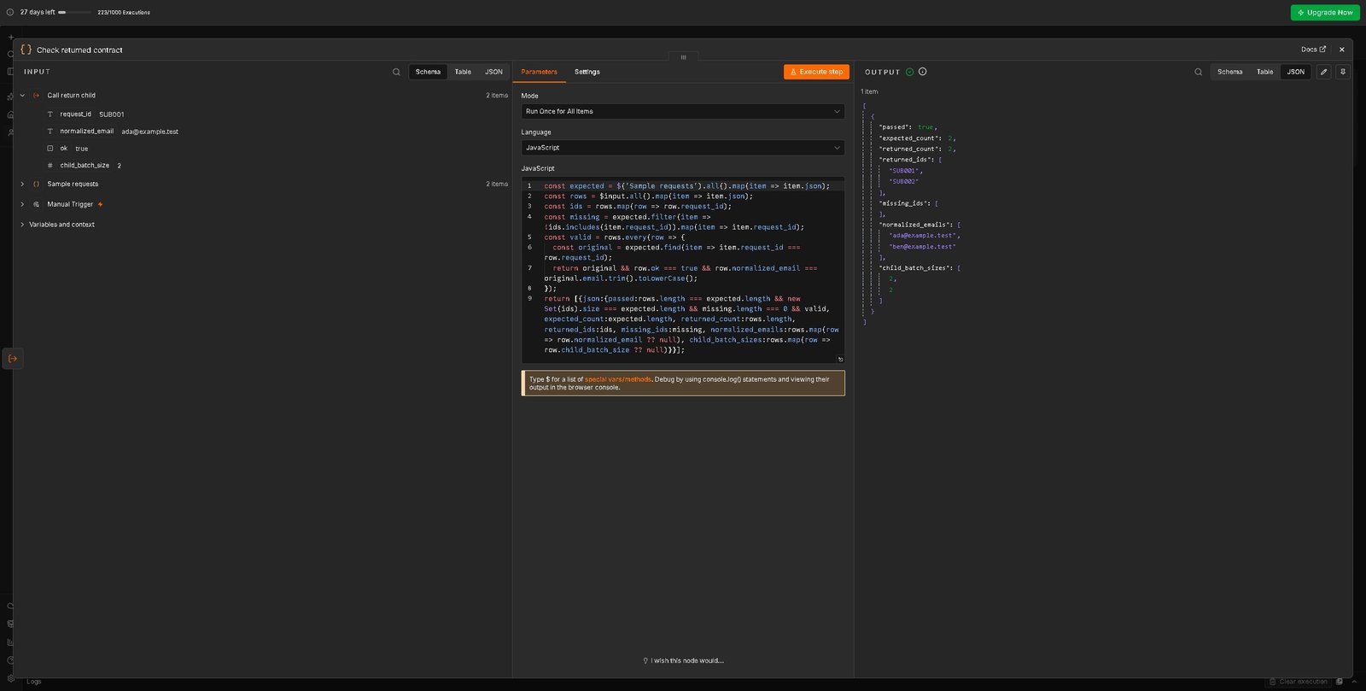This screenshot has height=691, width=1366.
Task: Click the executions usage progress bar
Action: (74, 12)
